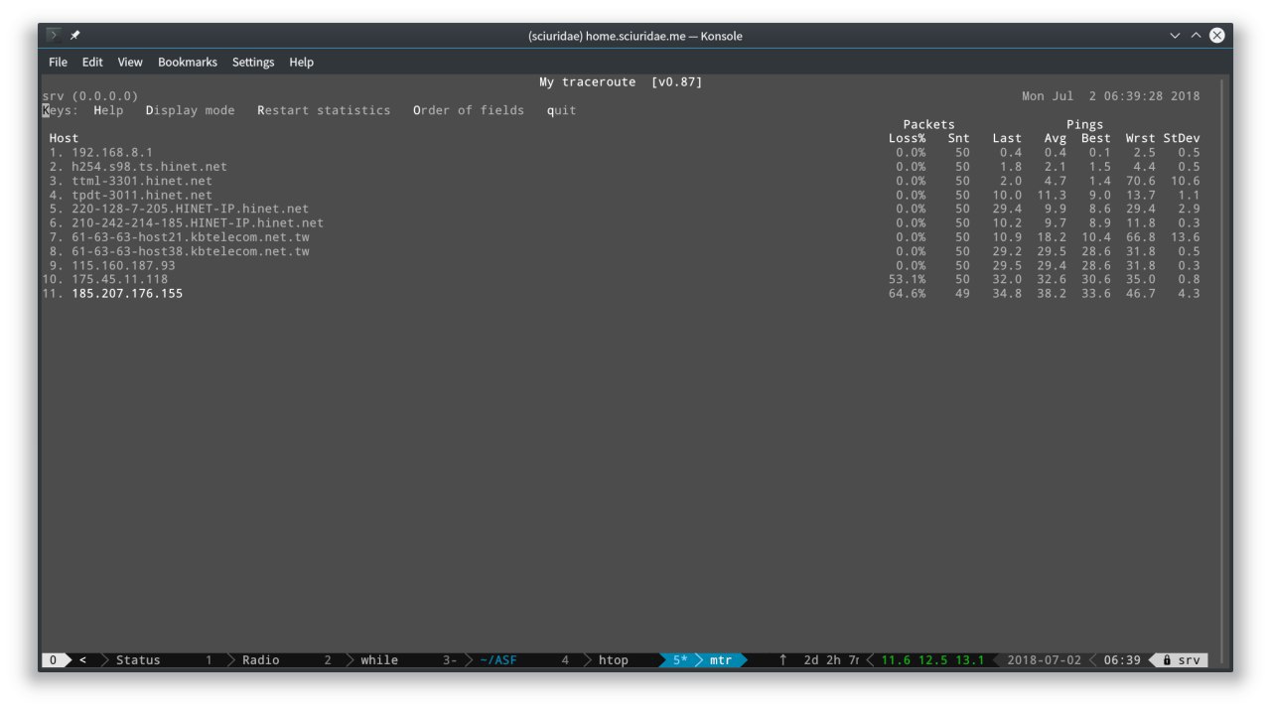The image size is (1271, 710).
Task: Click the Order of fields key hint
Action: point(469,110)
